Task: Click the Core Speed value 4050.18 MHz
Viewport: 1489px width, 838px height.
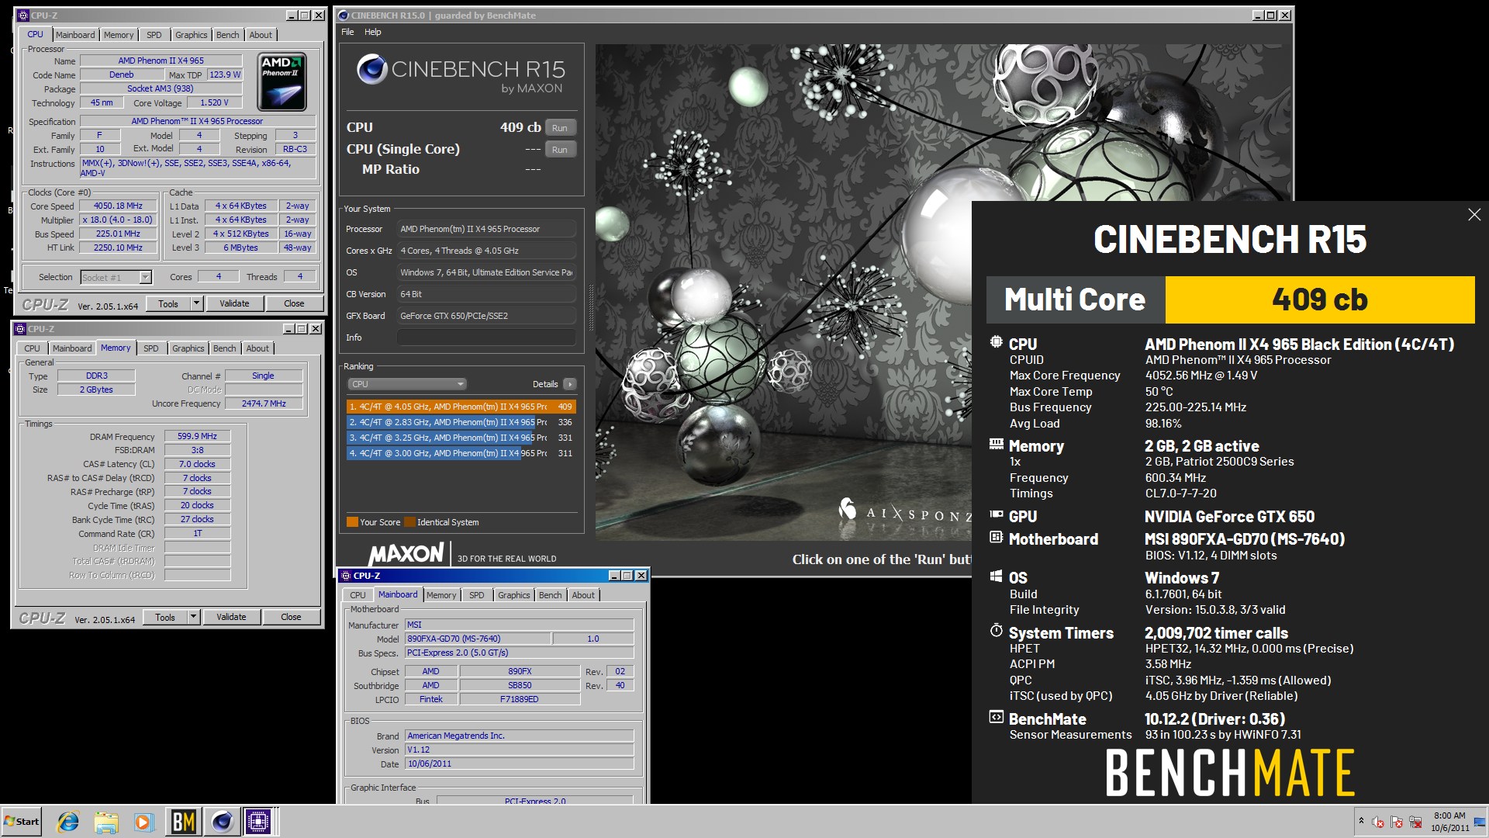Action: (x=118, y=206)
